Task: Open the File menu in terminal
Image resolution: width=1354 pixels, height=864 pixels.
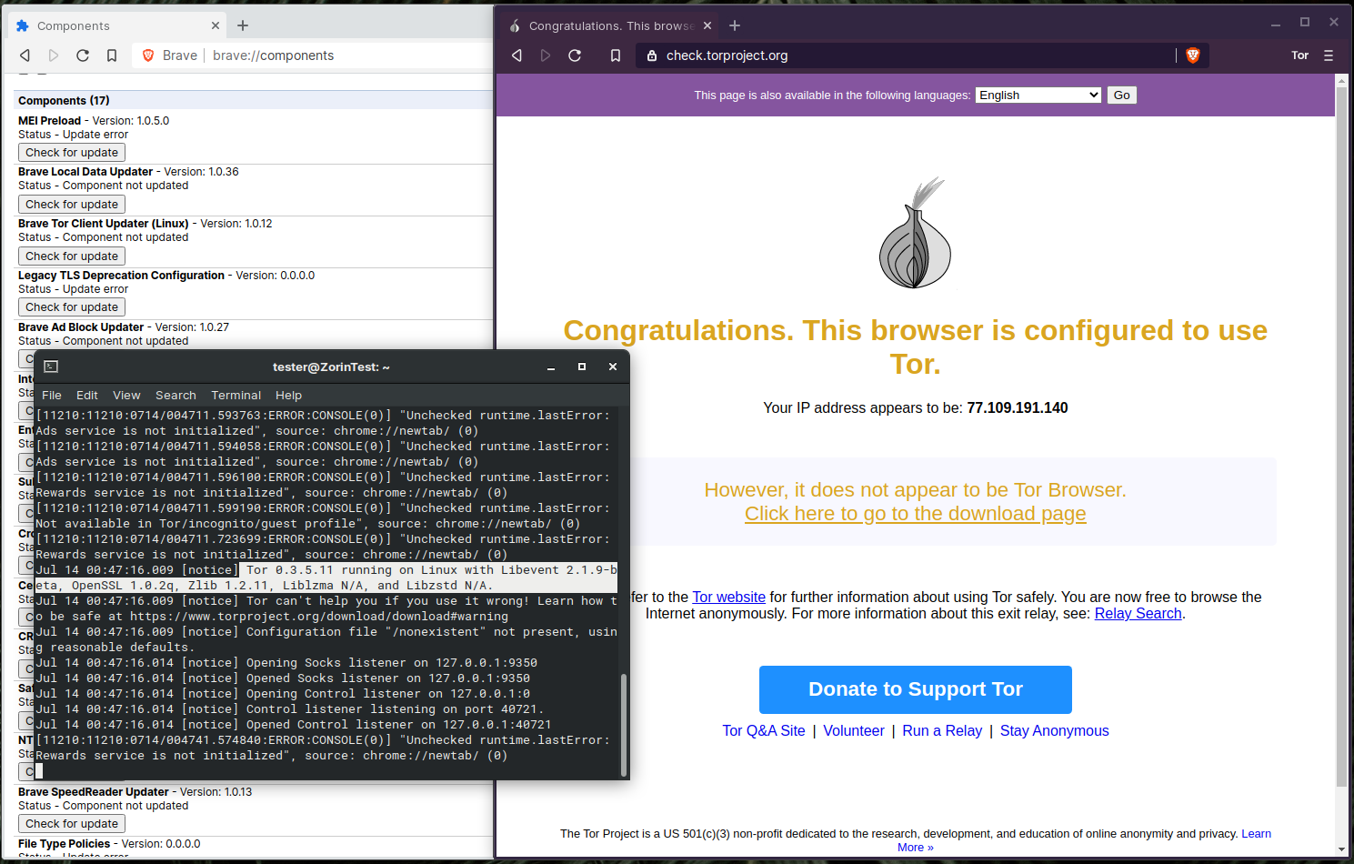Action: click(x=52, y=395)
